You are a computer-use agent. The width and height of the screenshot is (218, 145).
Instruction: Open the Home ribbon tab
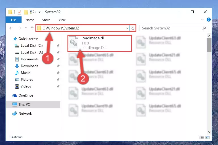point(29,20)
